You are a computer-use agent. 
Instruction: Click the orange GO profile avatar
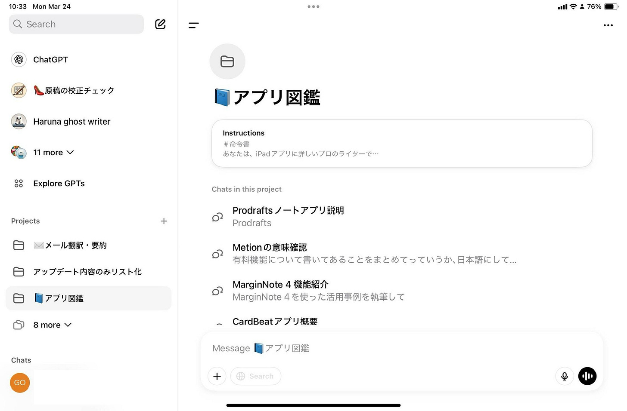(20, 383)
